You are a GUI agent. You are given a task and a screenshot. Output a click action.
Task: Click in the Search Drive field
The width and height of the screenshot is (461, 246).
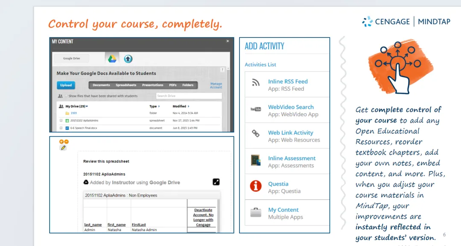[x=189, y=96]
